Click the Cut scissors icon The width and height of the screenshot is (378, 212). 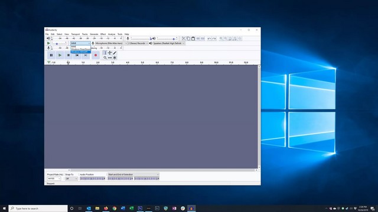coord(184,38)
